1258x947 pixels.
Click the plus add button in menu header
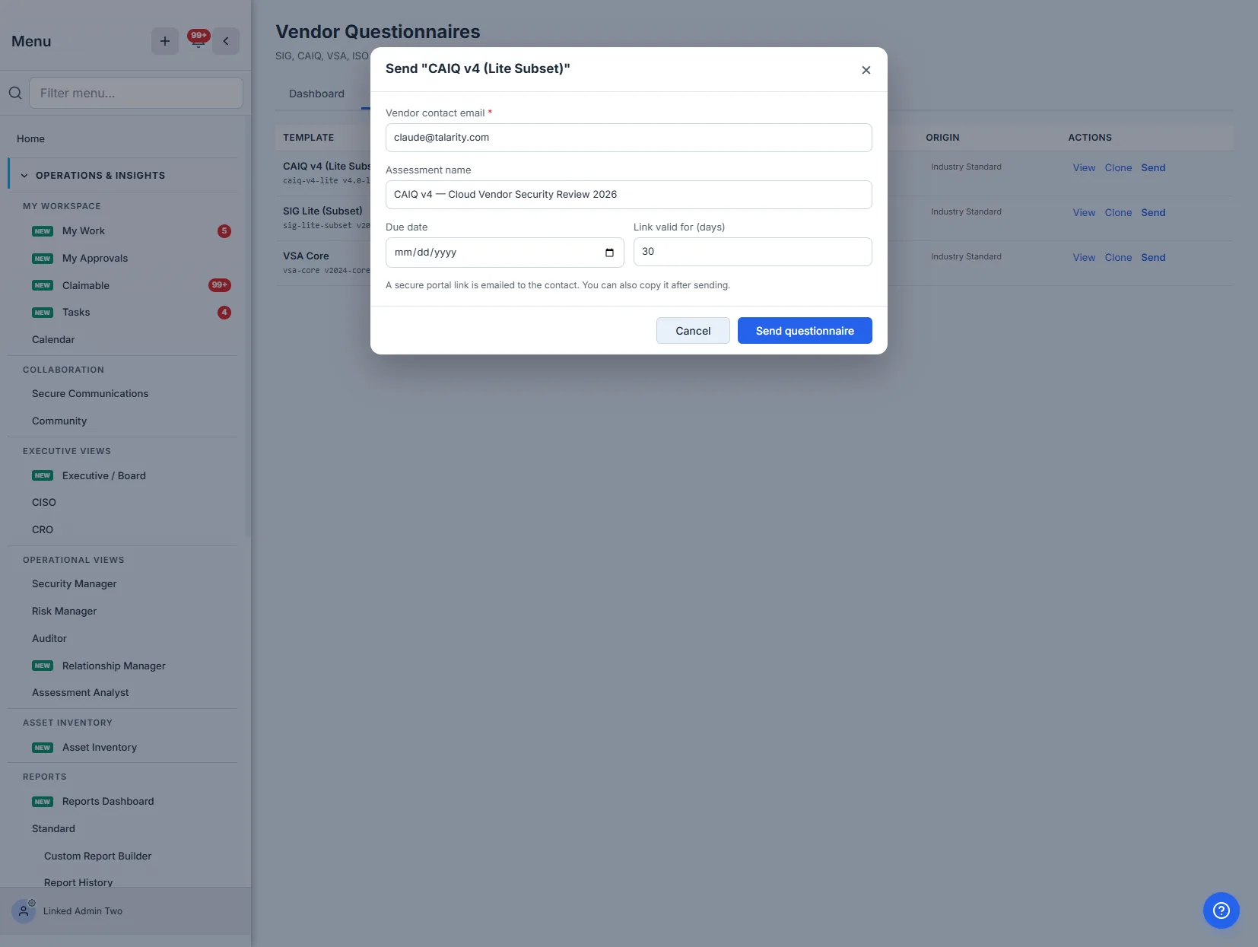(x=164, y=41)
